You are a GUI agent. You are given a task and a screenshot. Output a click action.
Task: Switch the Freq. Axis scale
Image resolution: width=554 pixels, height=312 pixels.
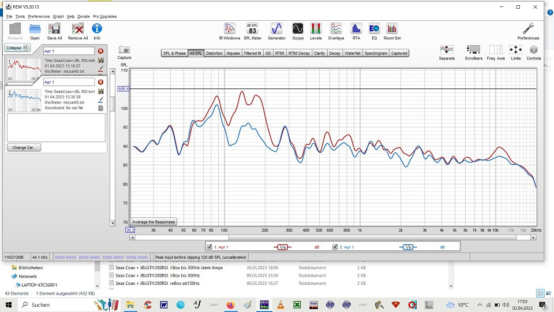pyautogui.click(x=496, y=53)
